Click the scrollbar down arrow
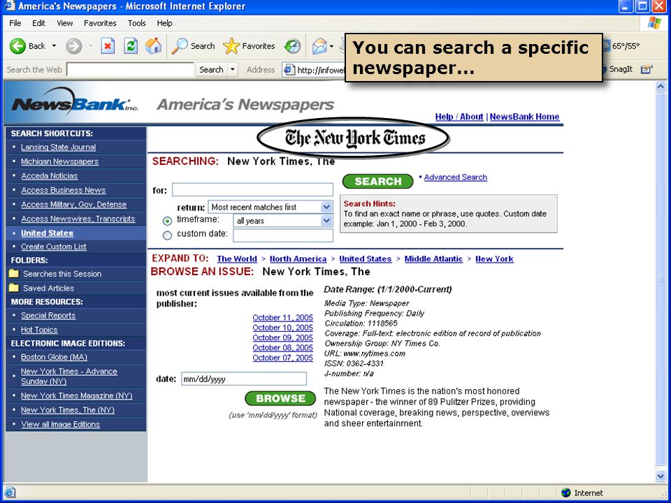671x503 pixels. click(661, 476)
